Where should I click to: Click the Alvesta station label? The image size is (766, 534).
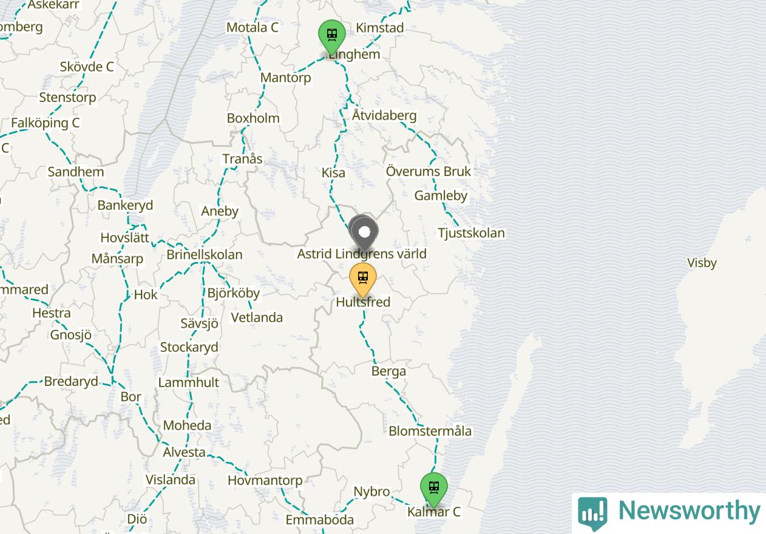coord(184,452)
